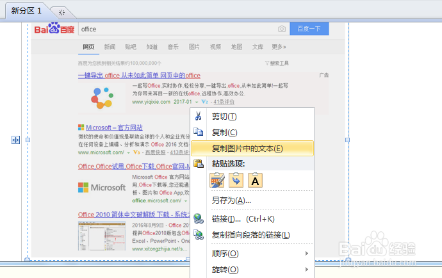The image size is (442, 278).
Task: Click the copy-link-to-paragraph globe icon
Action: click(199, 234)
